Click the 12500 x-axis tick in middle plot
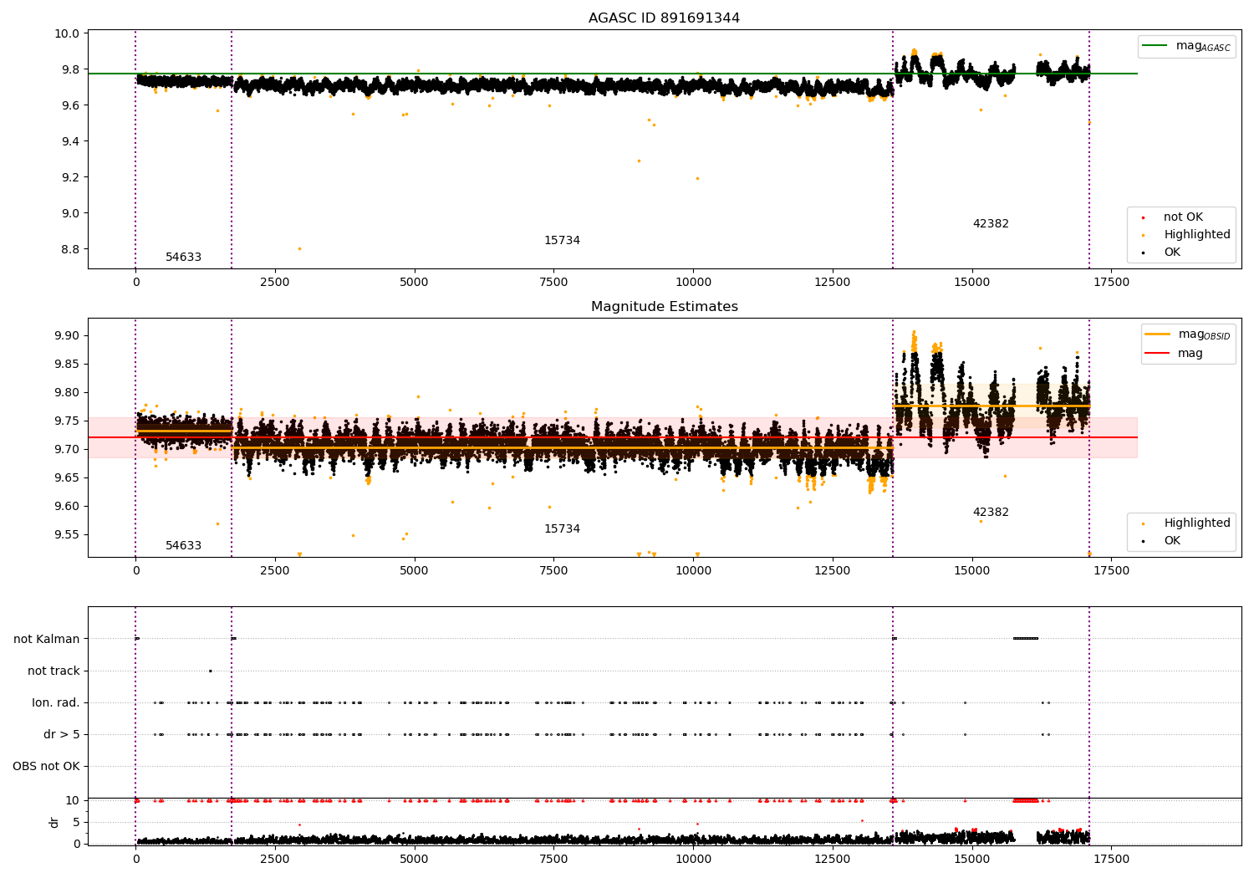The height and width of the screenshot is (878, 1254). click(833, 571)
